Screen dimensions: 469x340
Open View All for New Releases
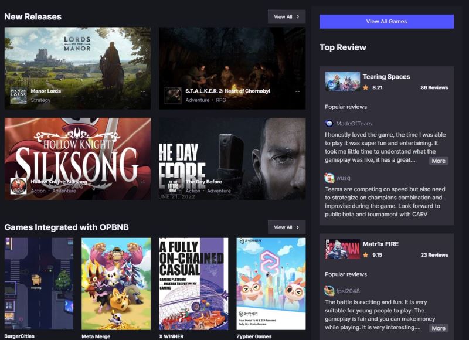[287, 16]
